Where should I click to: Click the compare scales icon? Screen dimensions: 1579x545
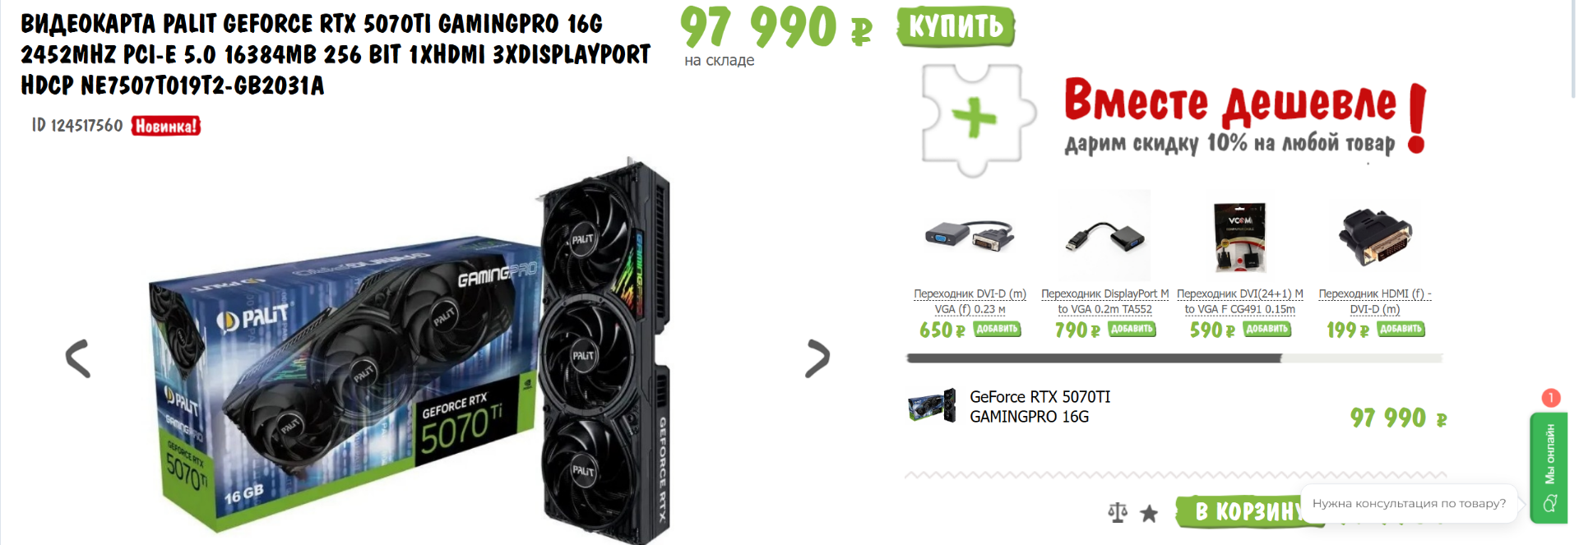coord(1118,513)
